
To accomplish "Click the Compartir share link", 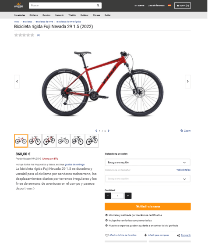I will point(186,235).
